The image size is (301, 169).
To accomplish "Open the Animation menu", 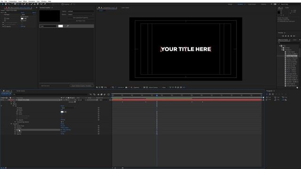I will (x=32, y=1).
